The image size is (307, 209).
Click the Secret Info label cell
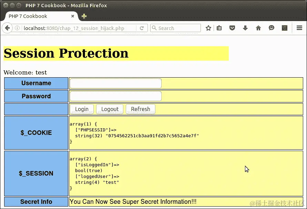tap(36, 202)
